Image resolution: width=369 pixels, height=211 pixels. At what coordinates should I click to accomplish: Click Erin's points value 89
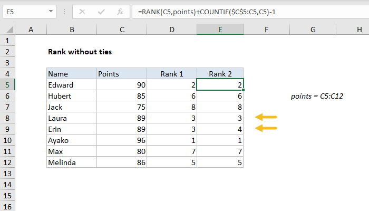pyautogui.click(x=122, y=129)
